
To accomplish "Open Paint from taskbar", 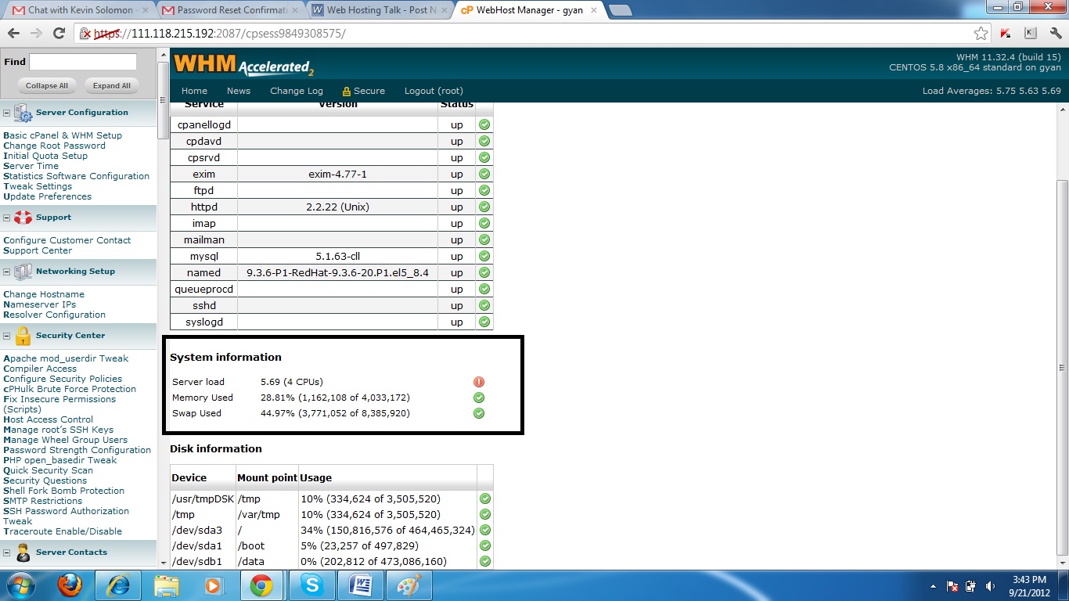I will coord(409,585).
